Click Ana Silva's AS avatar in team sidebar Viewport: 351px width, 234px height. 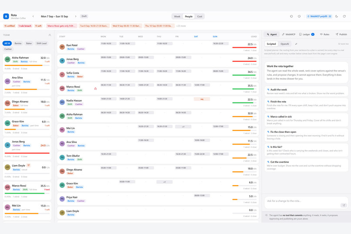tap(7, 81)
